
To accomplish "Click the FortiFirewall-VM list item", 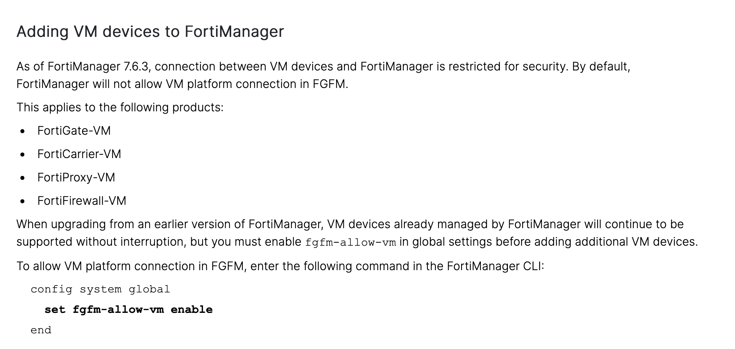I will click(x=82, y=201).
